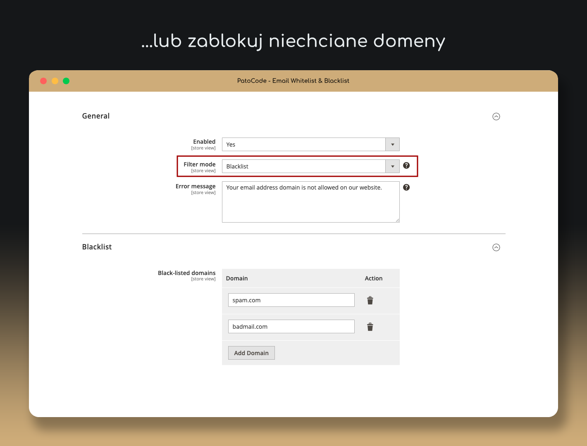
Task: Focus the spam.com domain input field
Action: coord(291,300)
